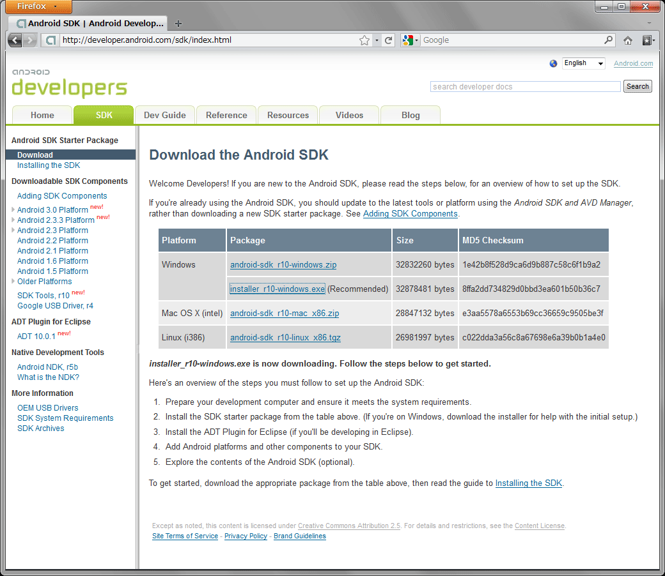Open the Dev Guide tab
The image size is (665, 576).
164,115
